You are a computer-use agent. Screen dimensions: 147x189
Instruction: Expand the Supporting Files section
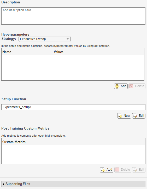click(73, 184)
